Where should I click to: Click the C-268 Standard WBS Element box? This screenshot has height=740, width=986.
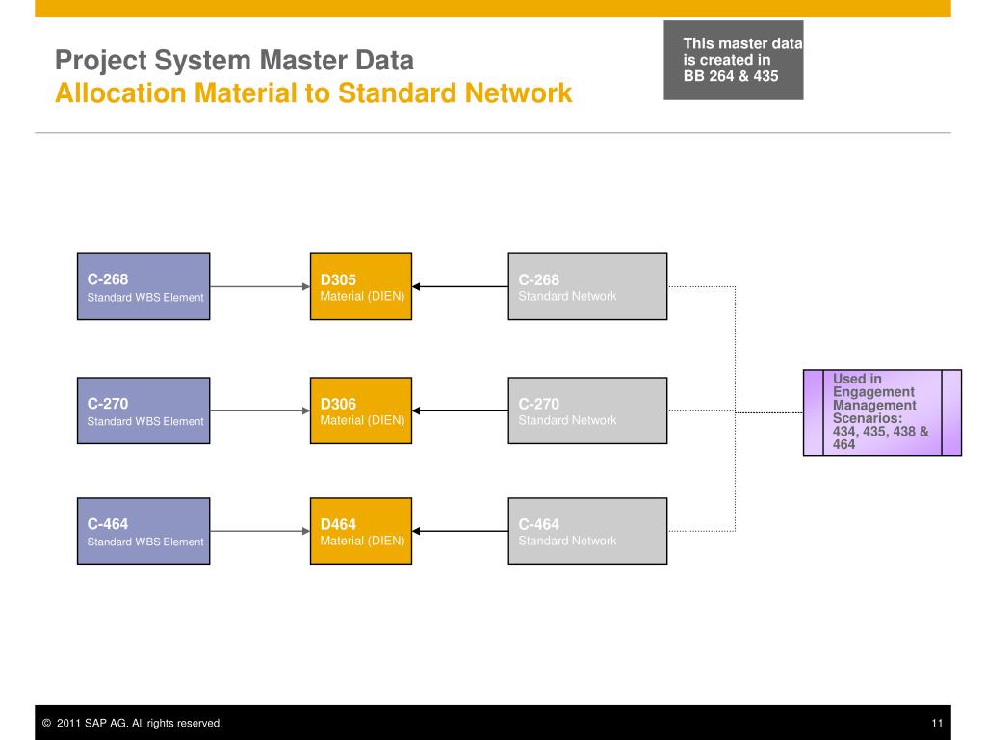pos(143,286)
